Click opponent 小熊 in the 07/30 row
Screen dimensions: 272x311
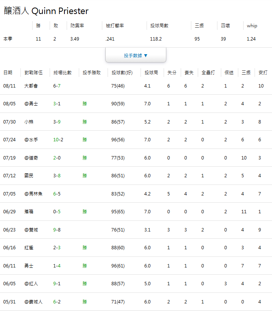tap(29, 122)
